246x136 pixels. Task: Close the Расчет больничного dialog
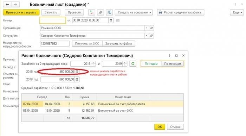point(183,56)
